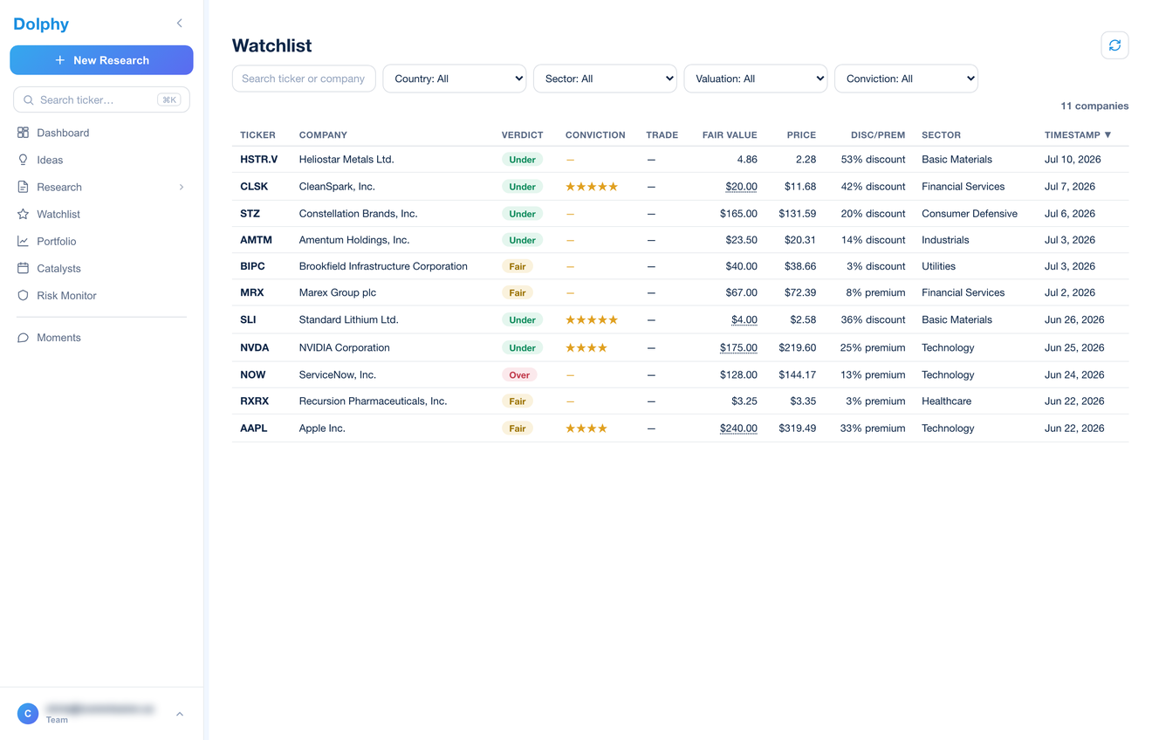Viewport: 1152px width, 740px height.
Task: Expand the account menu chevron
Action: 180,714
